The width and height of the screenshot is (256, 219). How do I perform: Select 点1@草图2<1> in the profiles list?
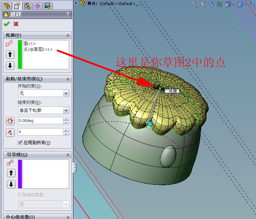38,49
